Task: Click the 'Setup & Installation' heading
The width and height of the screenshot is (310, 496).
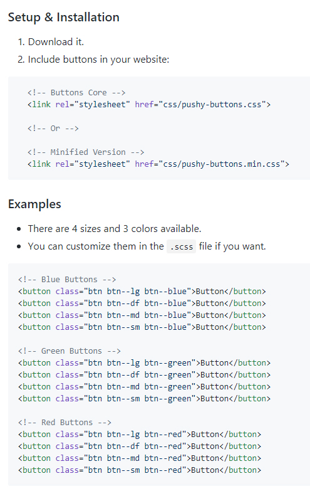Action: [63, 17]
